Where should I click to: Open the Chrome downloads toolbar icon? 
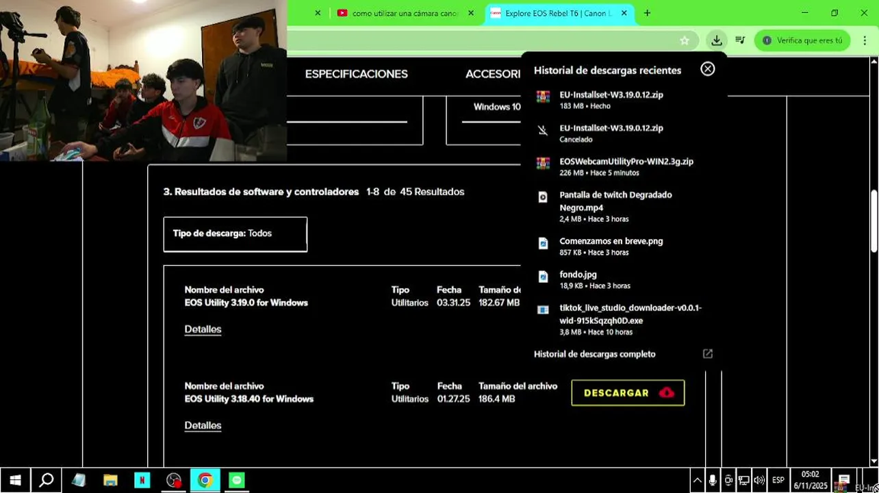point(716,40)
